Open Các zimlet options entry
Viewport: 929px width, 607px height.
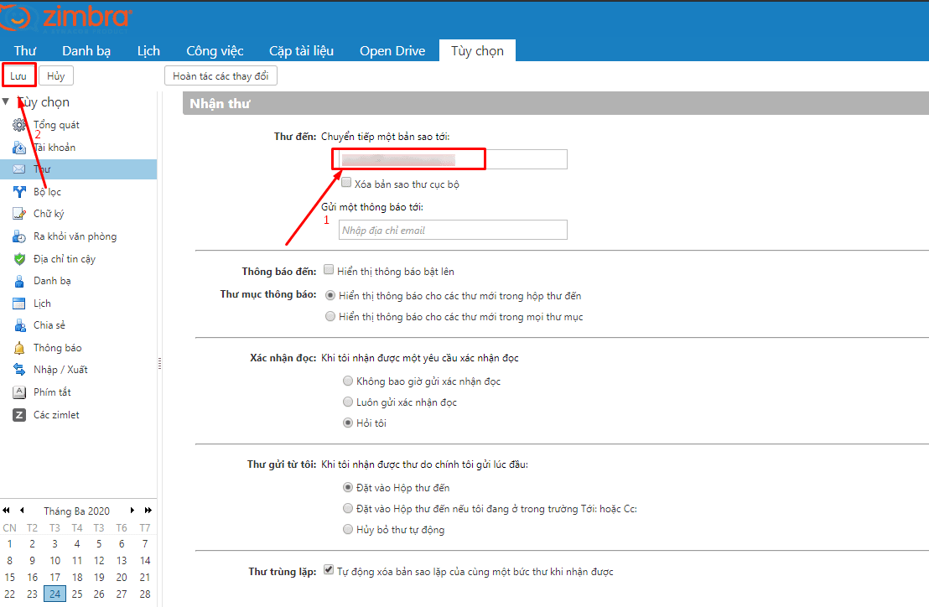point(56,414)
